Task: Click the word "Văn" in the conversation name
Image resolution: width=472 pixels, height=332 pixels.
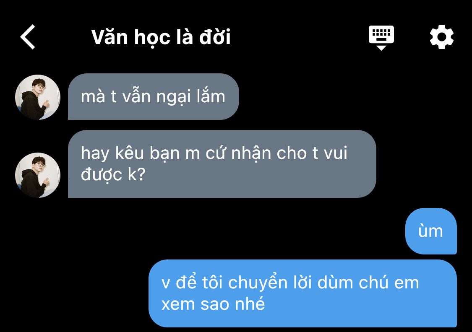Action: [x=110, y=37]
